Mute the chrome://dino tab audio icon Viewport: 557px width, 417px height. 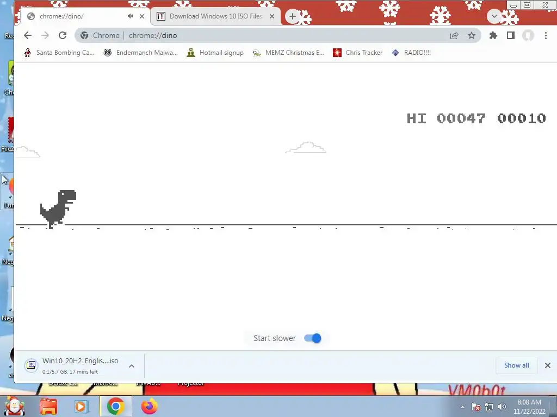131,16
